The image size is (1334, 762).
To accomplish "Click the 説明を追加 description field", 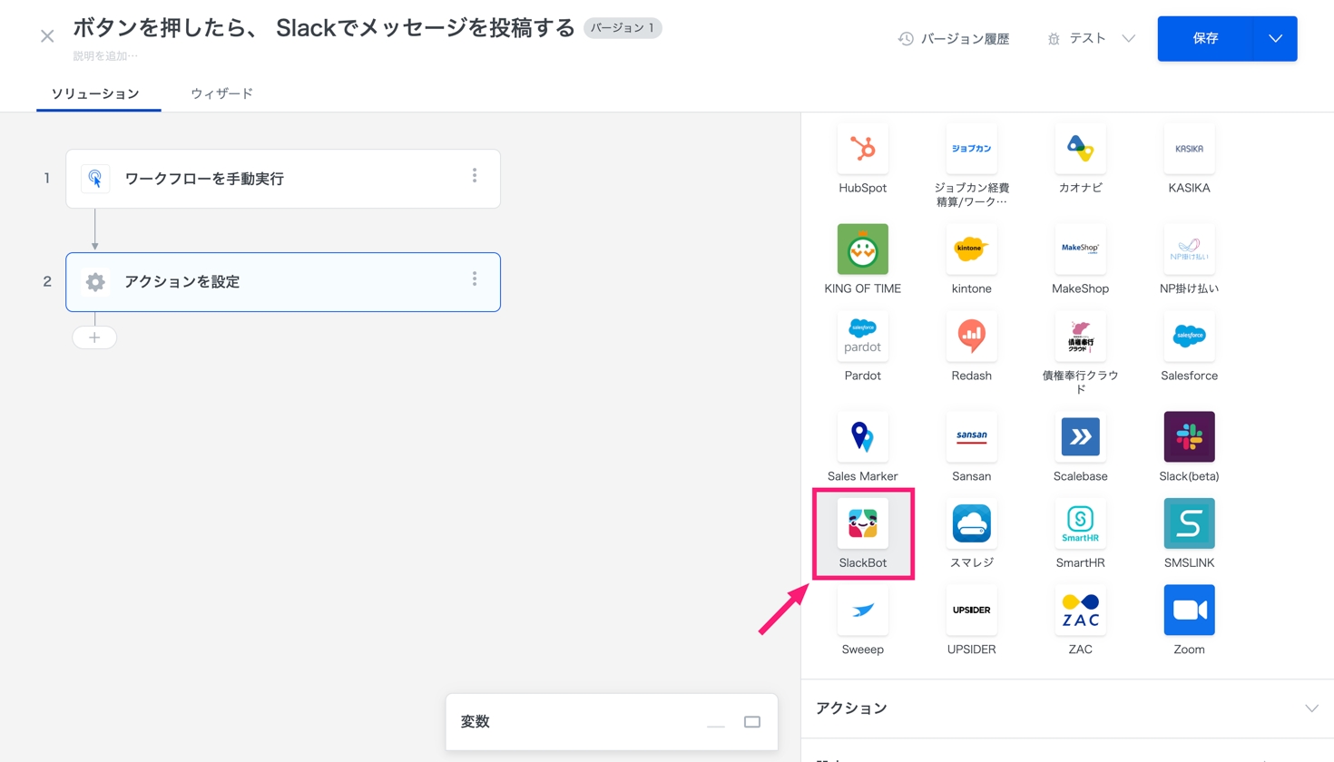I will pos(105,56).
